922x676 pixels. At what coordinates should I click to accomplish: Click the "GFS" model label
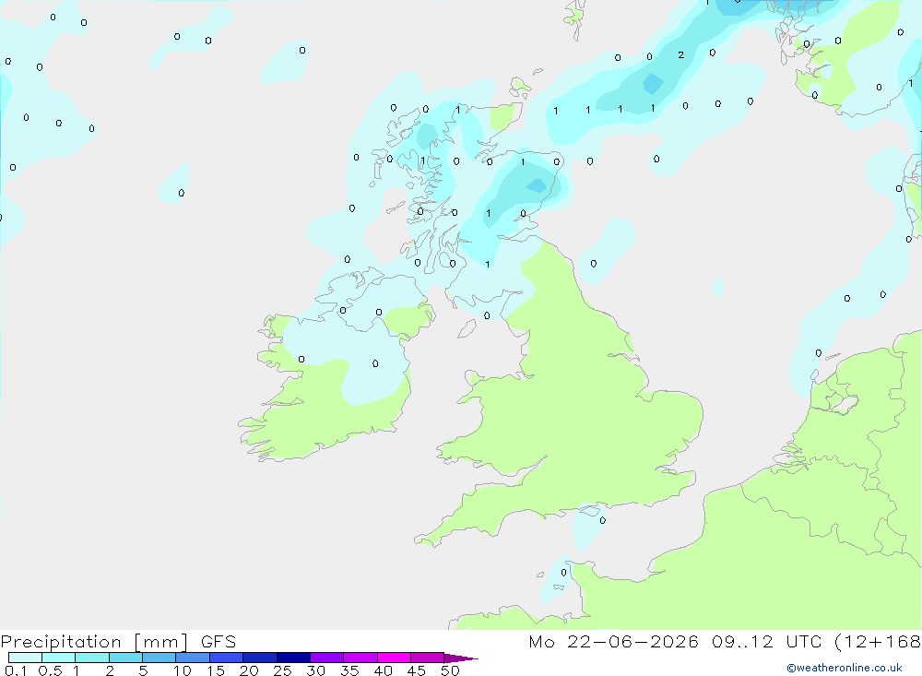tap(219, 642)
